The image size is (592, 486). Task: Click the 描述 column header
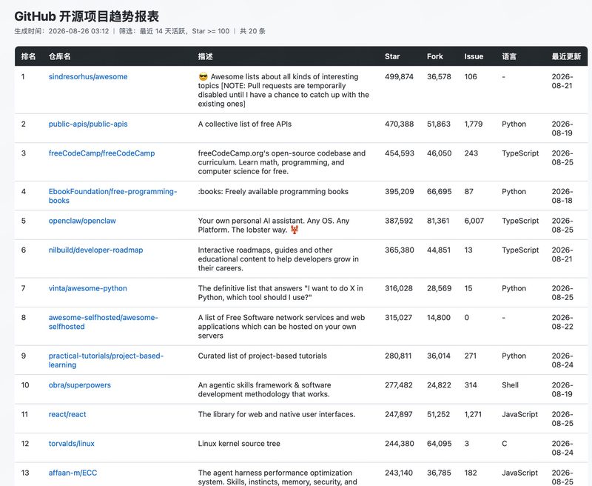tap(206, 57)
